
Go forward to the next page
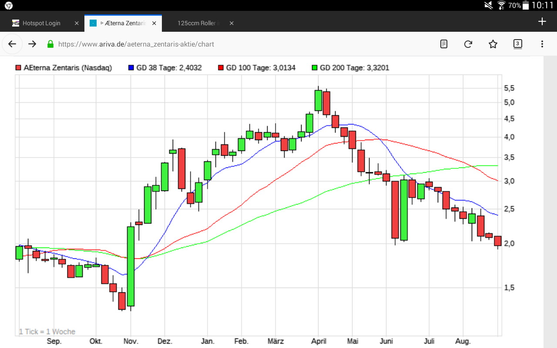[32, 44]
